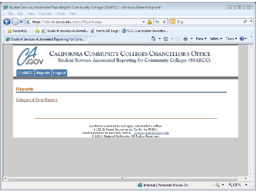Image resolution: width=256 pixels, height=192 pixels.
Task: Open the Form 320 Login favorite
Action: [105, 31]
